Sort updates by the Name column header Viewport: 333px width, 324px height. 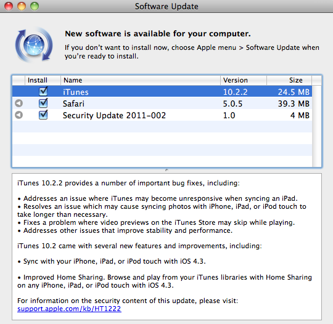(x=141, y=80)
